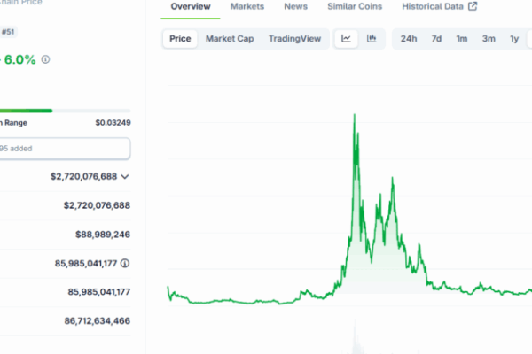Select the TradingView chart toggle
The height and width of the screenshot is (354, 532).
point(294,39)
